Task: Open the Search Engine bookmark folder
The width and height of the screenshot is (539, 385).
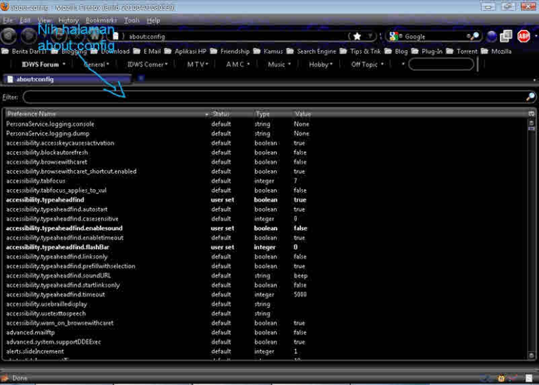Action: tap(311, 51)
